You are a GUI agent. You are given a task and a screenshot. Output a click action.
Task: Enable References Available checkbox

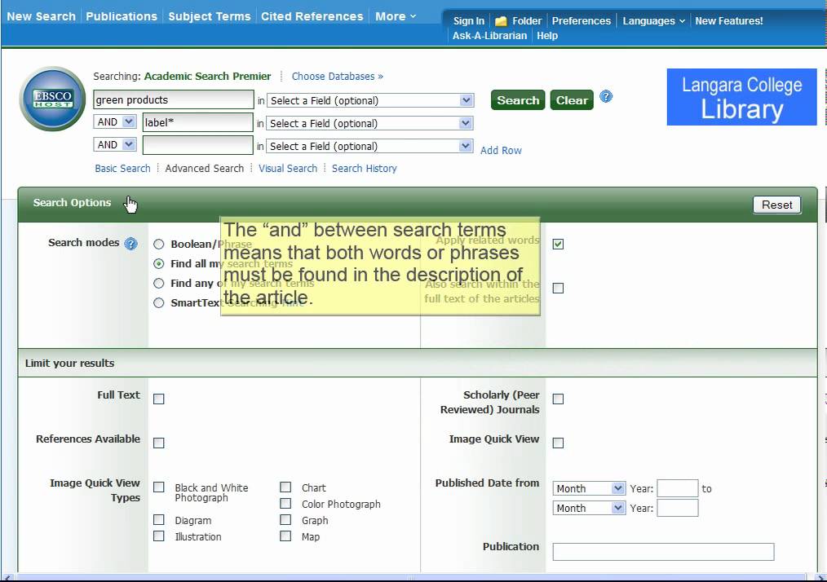pyautogui.click(x=159, y=443)
